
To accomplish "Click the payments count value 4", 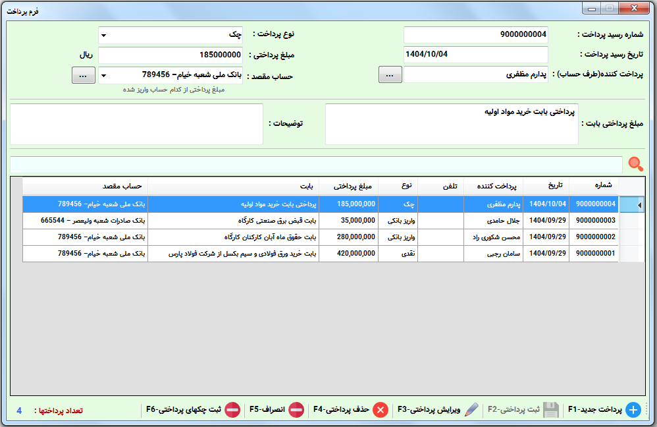I will tap(19, 411).
